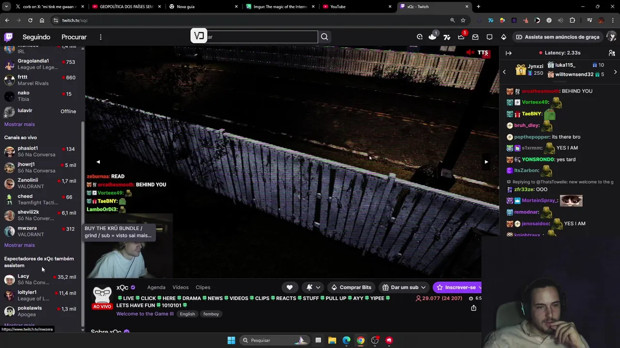Open Gragolandia1 channel in sidebar
The width and height of the screenshot is (620, 348).
pyautogui.click(x=41, y=64)
